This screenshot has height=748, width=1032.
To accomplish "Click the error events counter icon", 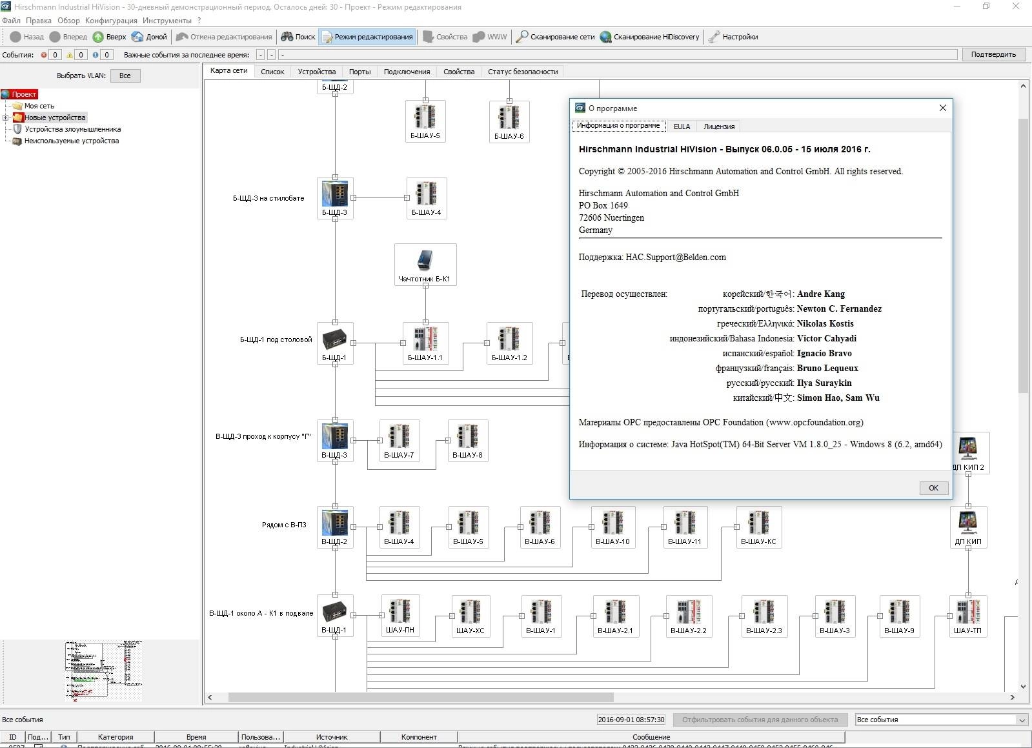I will tap(44, 55).
